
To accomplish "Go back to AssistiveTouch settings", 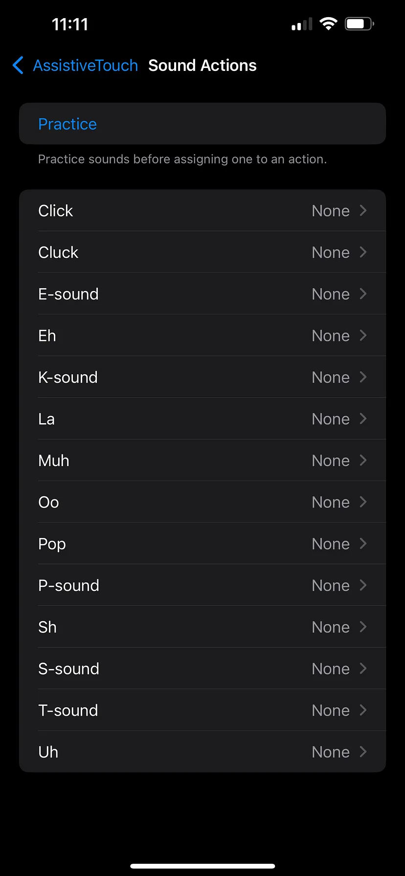I will click(x=85, y=65).
